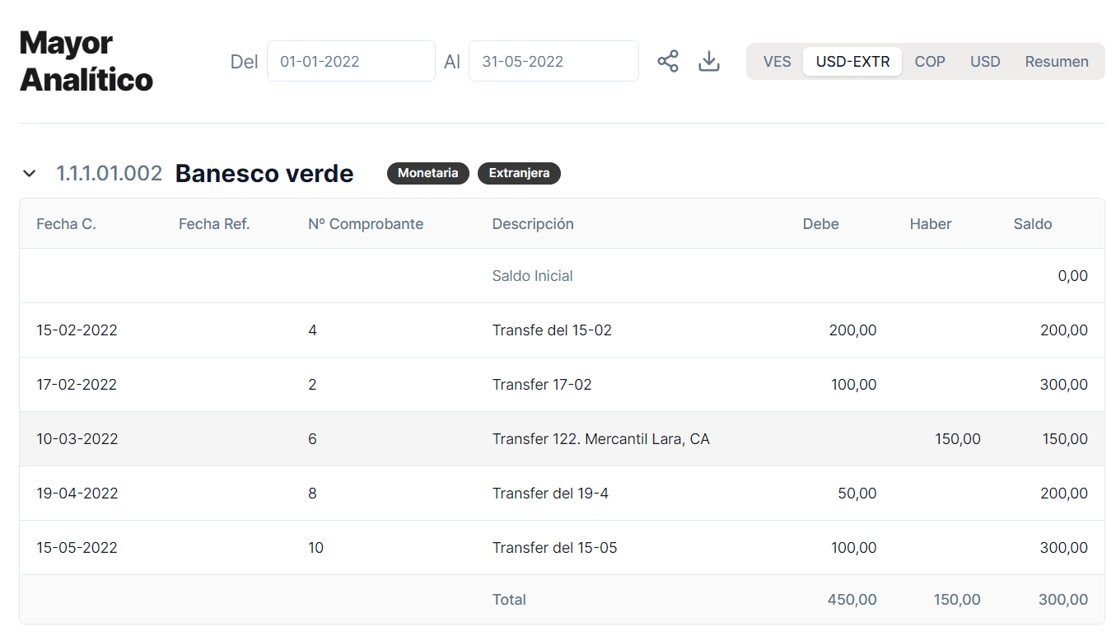The image size is (1116, 641).
Task: Open the USD currency tab
Action: tap(985, 62)
